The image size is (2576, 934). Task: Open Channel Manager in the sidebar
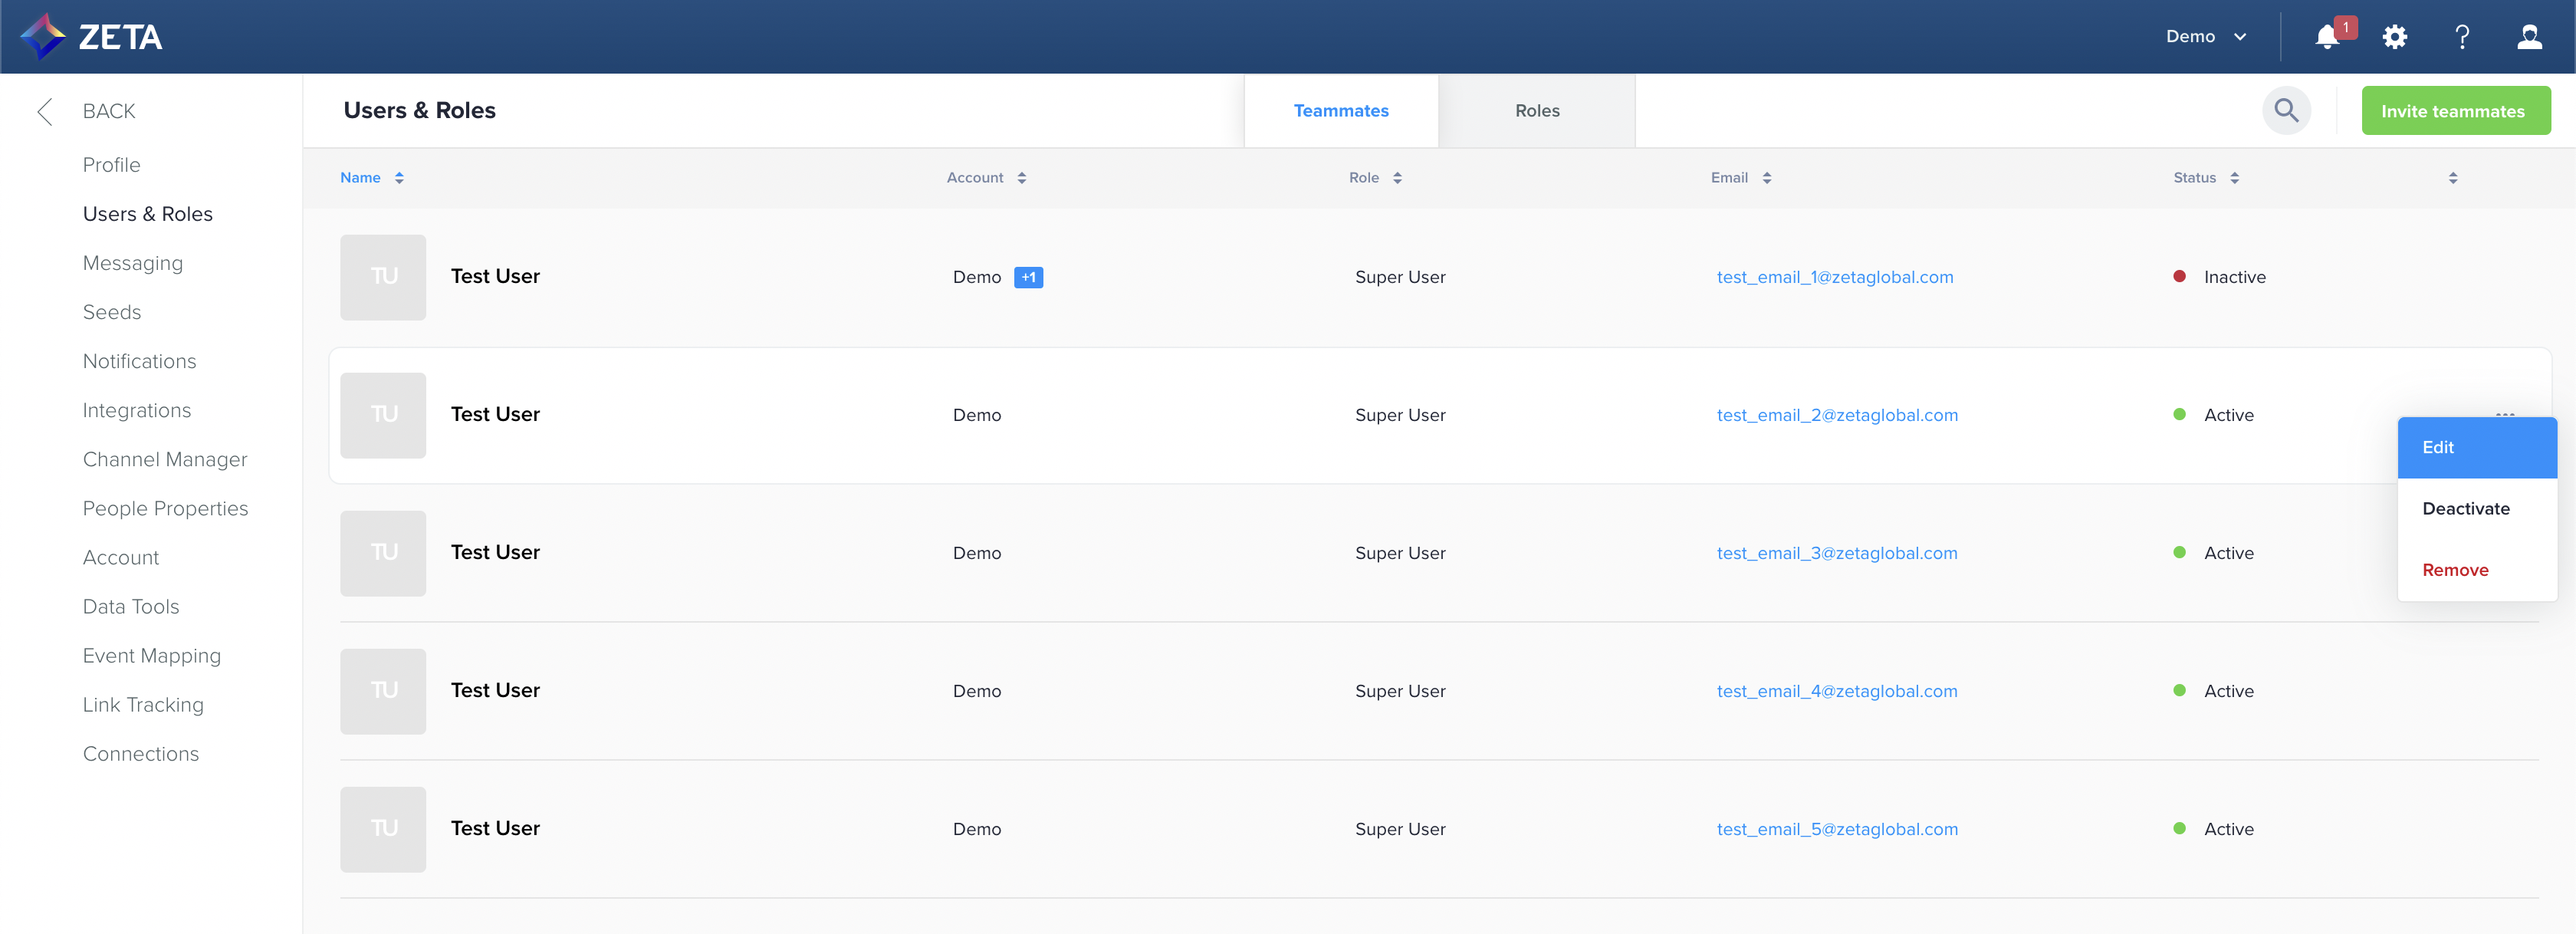[x=165, y=459]
